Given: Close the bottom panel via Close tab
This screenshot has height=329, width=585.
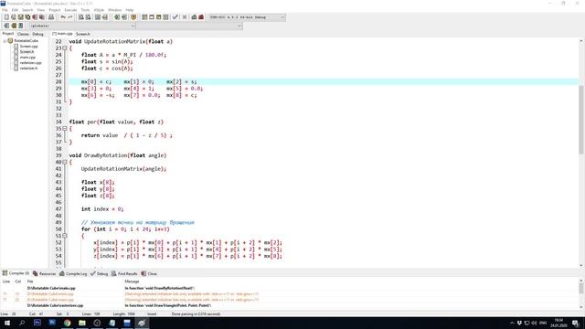Looking at the screenshot, I should 149,274.
